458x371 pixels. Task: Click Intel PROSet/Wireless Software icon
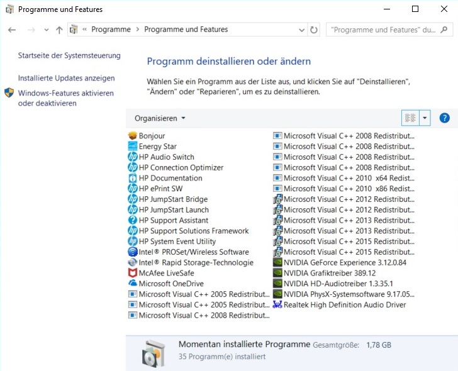click(x=133, y=252)
